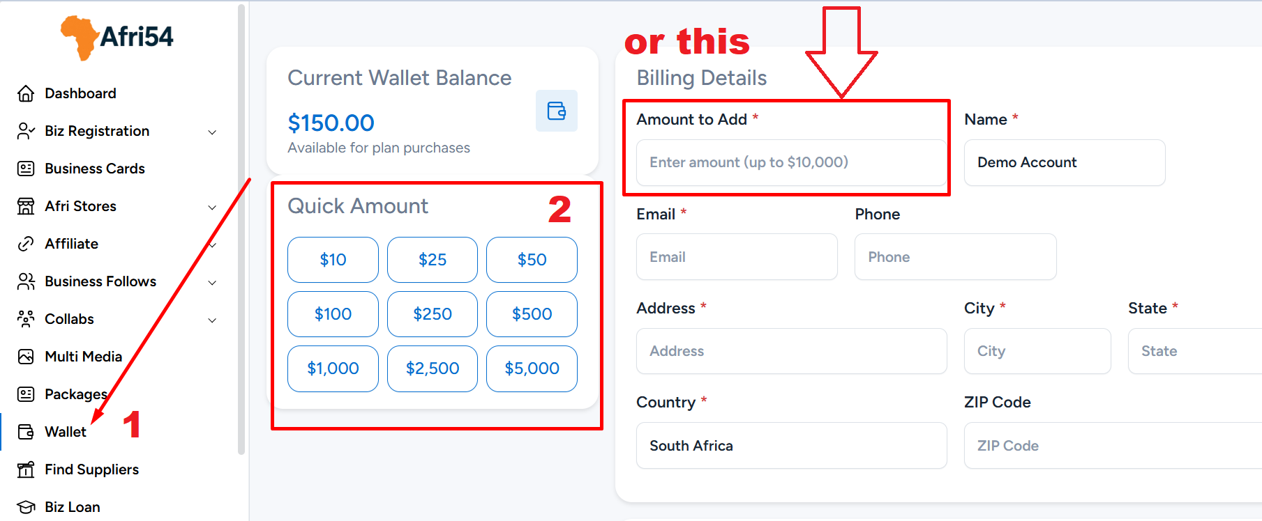
Task: Click the Afri Stores shop icon
Action: (26, 206)
